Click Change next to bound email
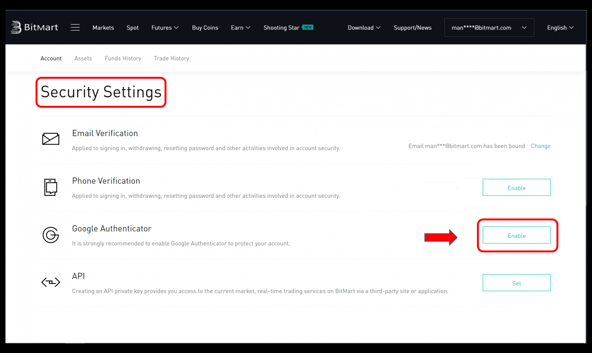 [541, 146]
